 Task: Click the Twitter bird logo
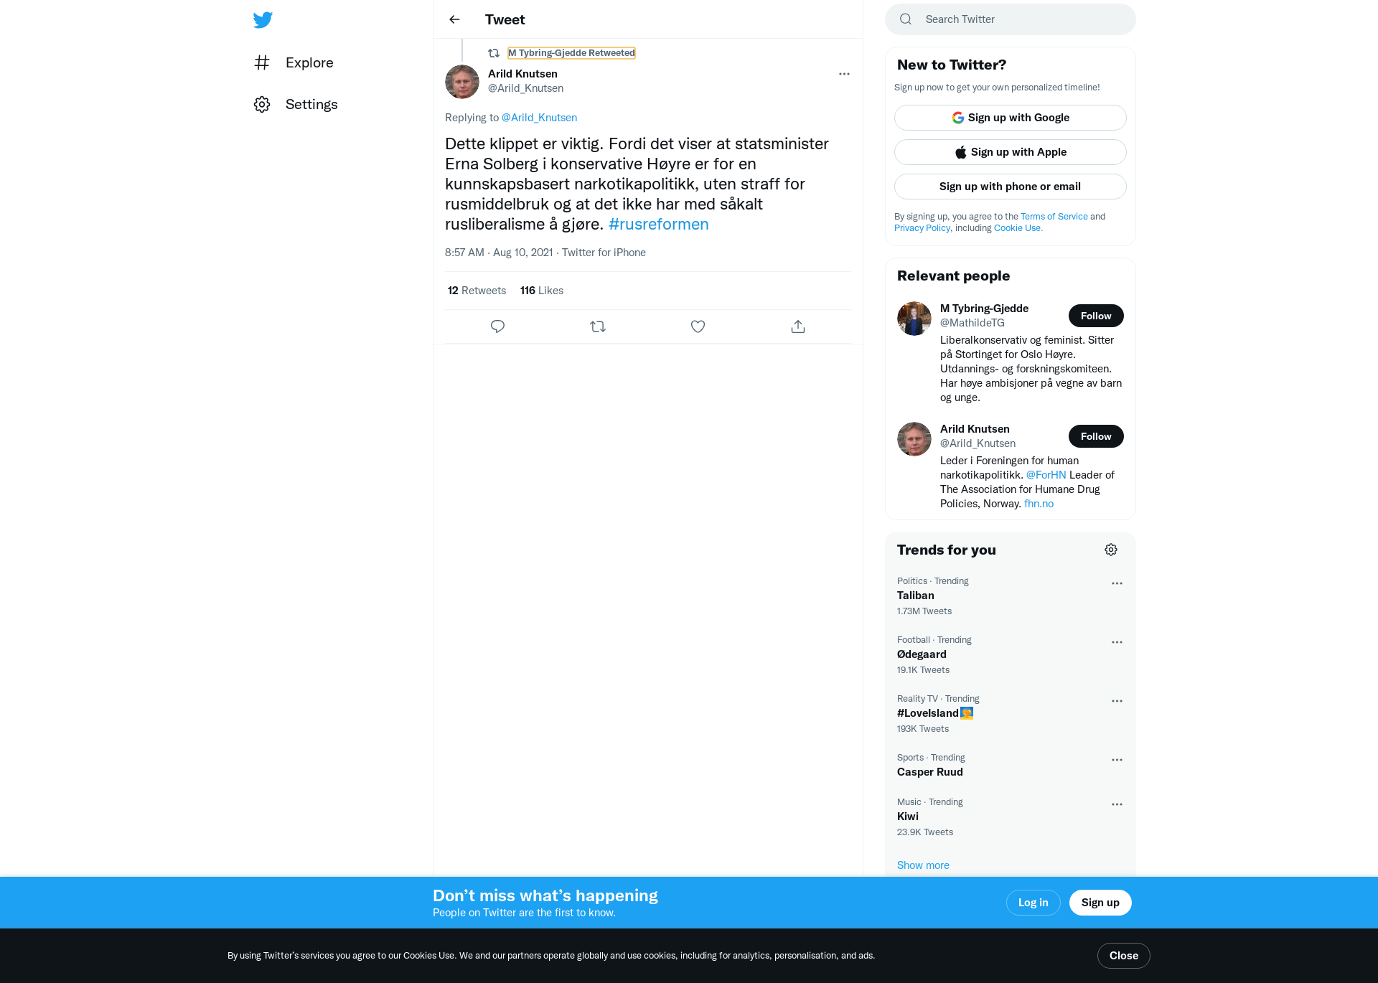263,20
